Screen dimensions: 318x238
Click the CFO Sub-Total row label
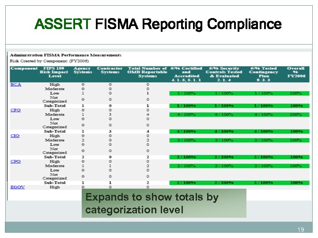[x=55, y=131]
